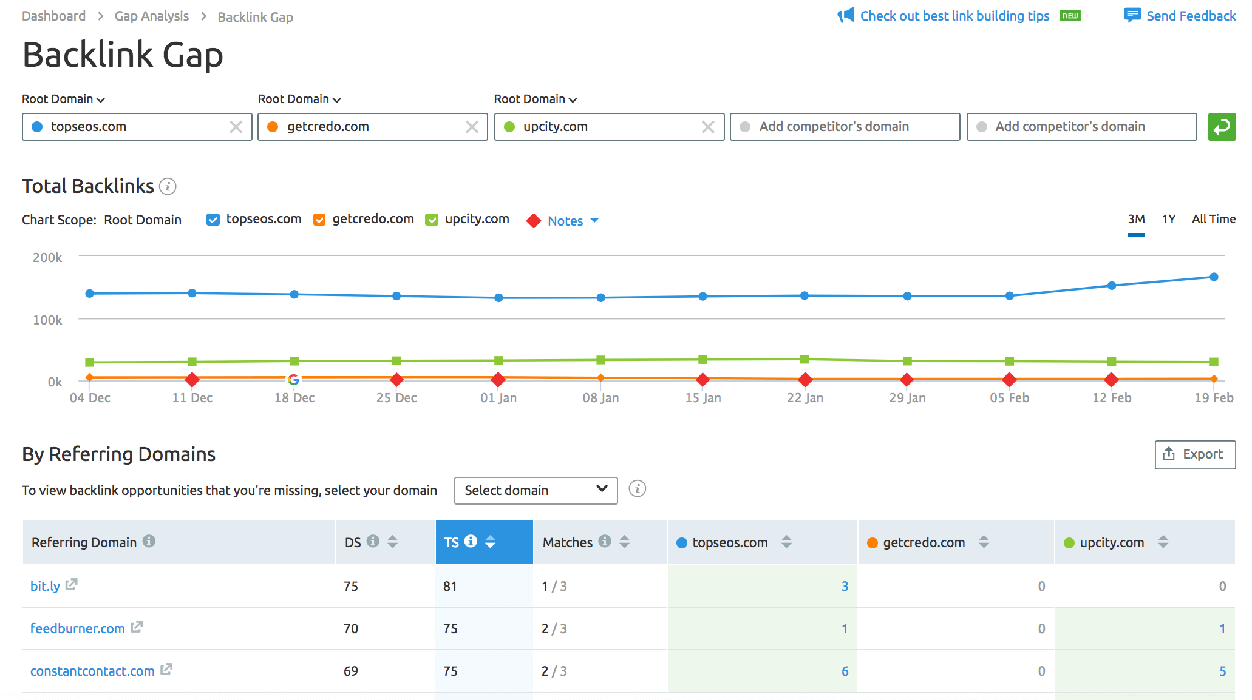Select the All Time range tab

coord(1213,219)
